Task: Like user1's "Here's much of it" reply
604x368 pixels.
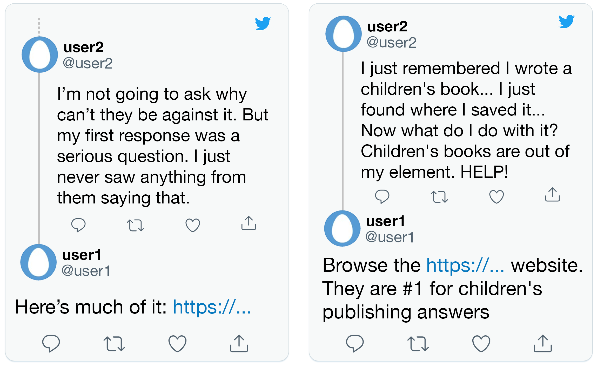Action: coord(177,344)
